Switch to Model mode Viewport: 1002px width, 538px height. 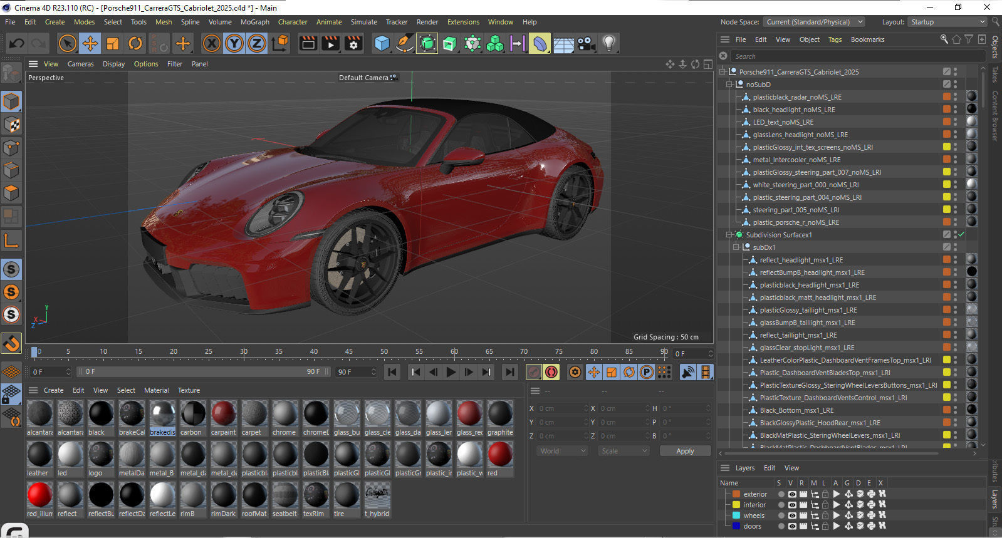(x=11, y=101)
